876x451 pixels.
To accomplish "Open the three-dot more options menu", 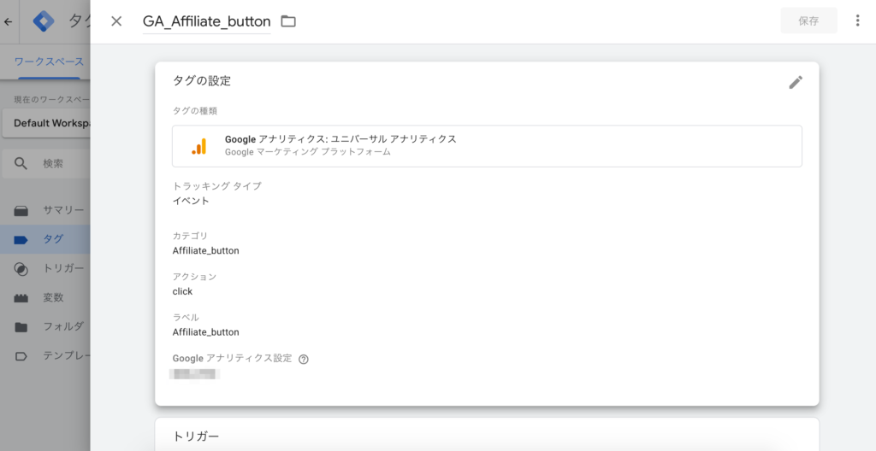I will coord(857,21).
